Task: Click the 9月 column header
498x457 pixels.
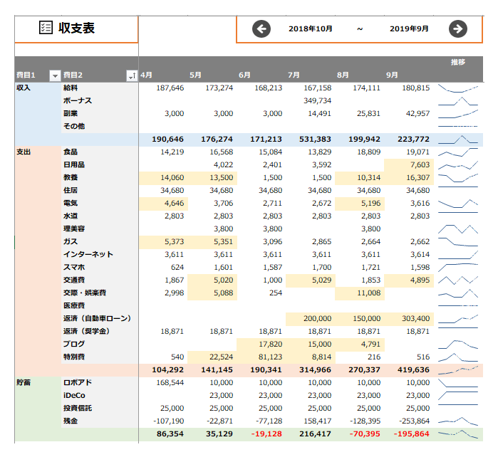Action: click(392, 75)
